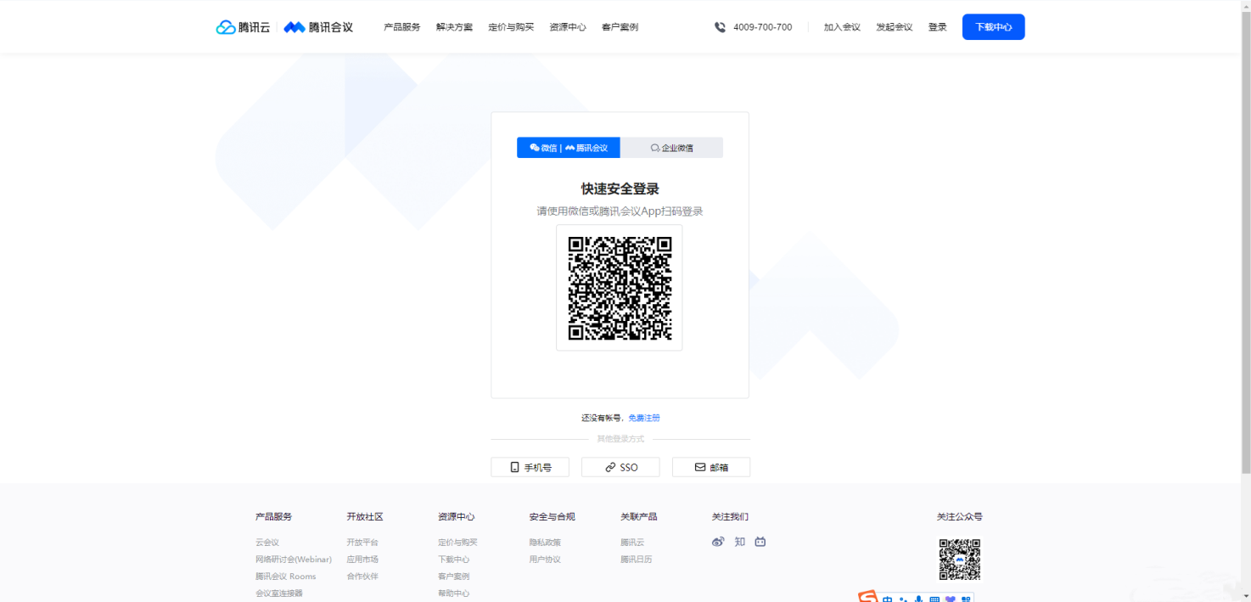The width and height of the screenshot is (1251, 602).
Task: Click the 请使用微信或腾讯会议App扫码登录 instruction text
Action: 620,211
